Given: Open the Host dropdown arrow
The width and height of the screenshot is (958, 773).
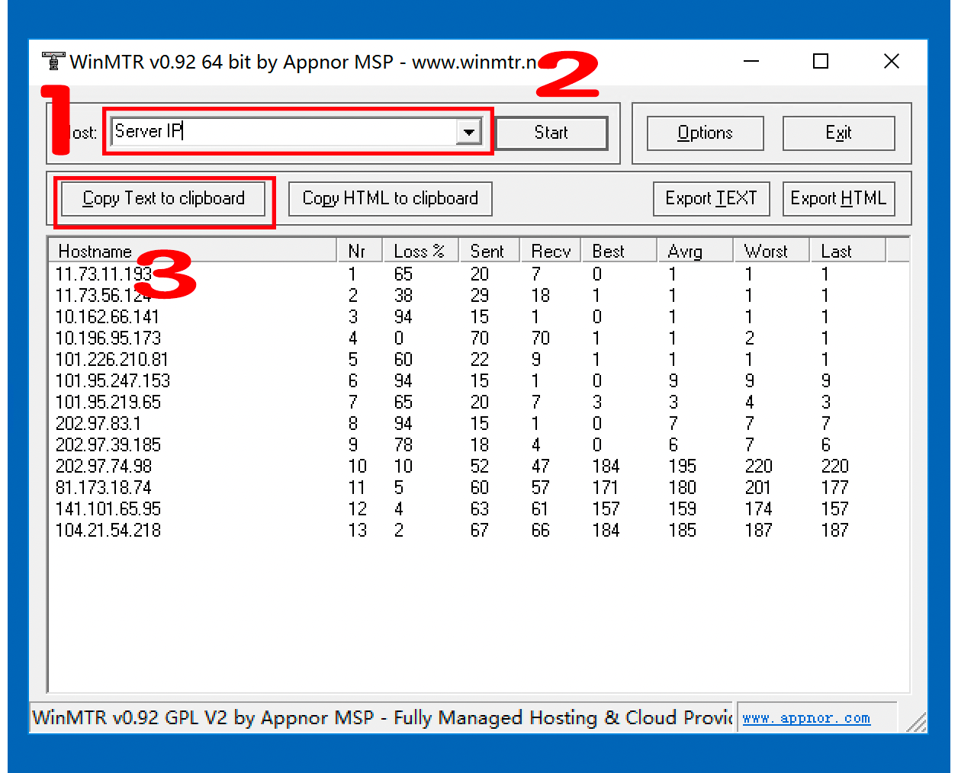Looking at the screenshot, I should [x=468, y=132].
